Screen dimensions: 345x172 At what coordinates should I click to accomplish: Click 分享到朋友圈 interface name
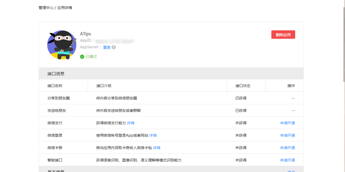pos(58,98)
